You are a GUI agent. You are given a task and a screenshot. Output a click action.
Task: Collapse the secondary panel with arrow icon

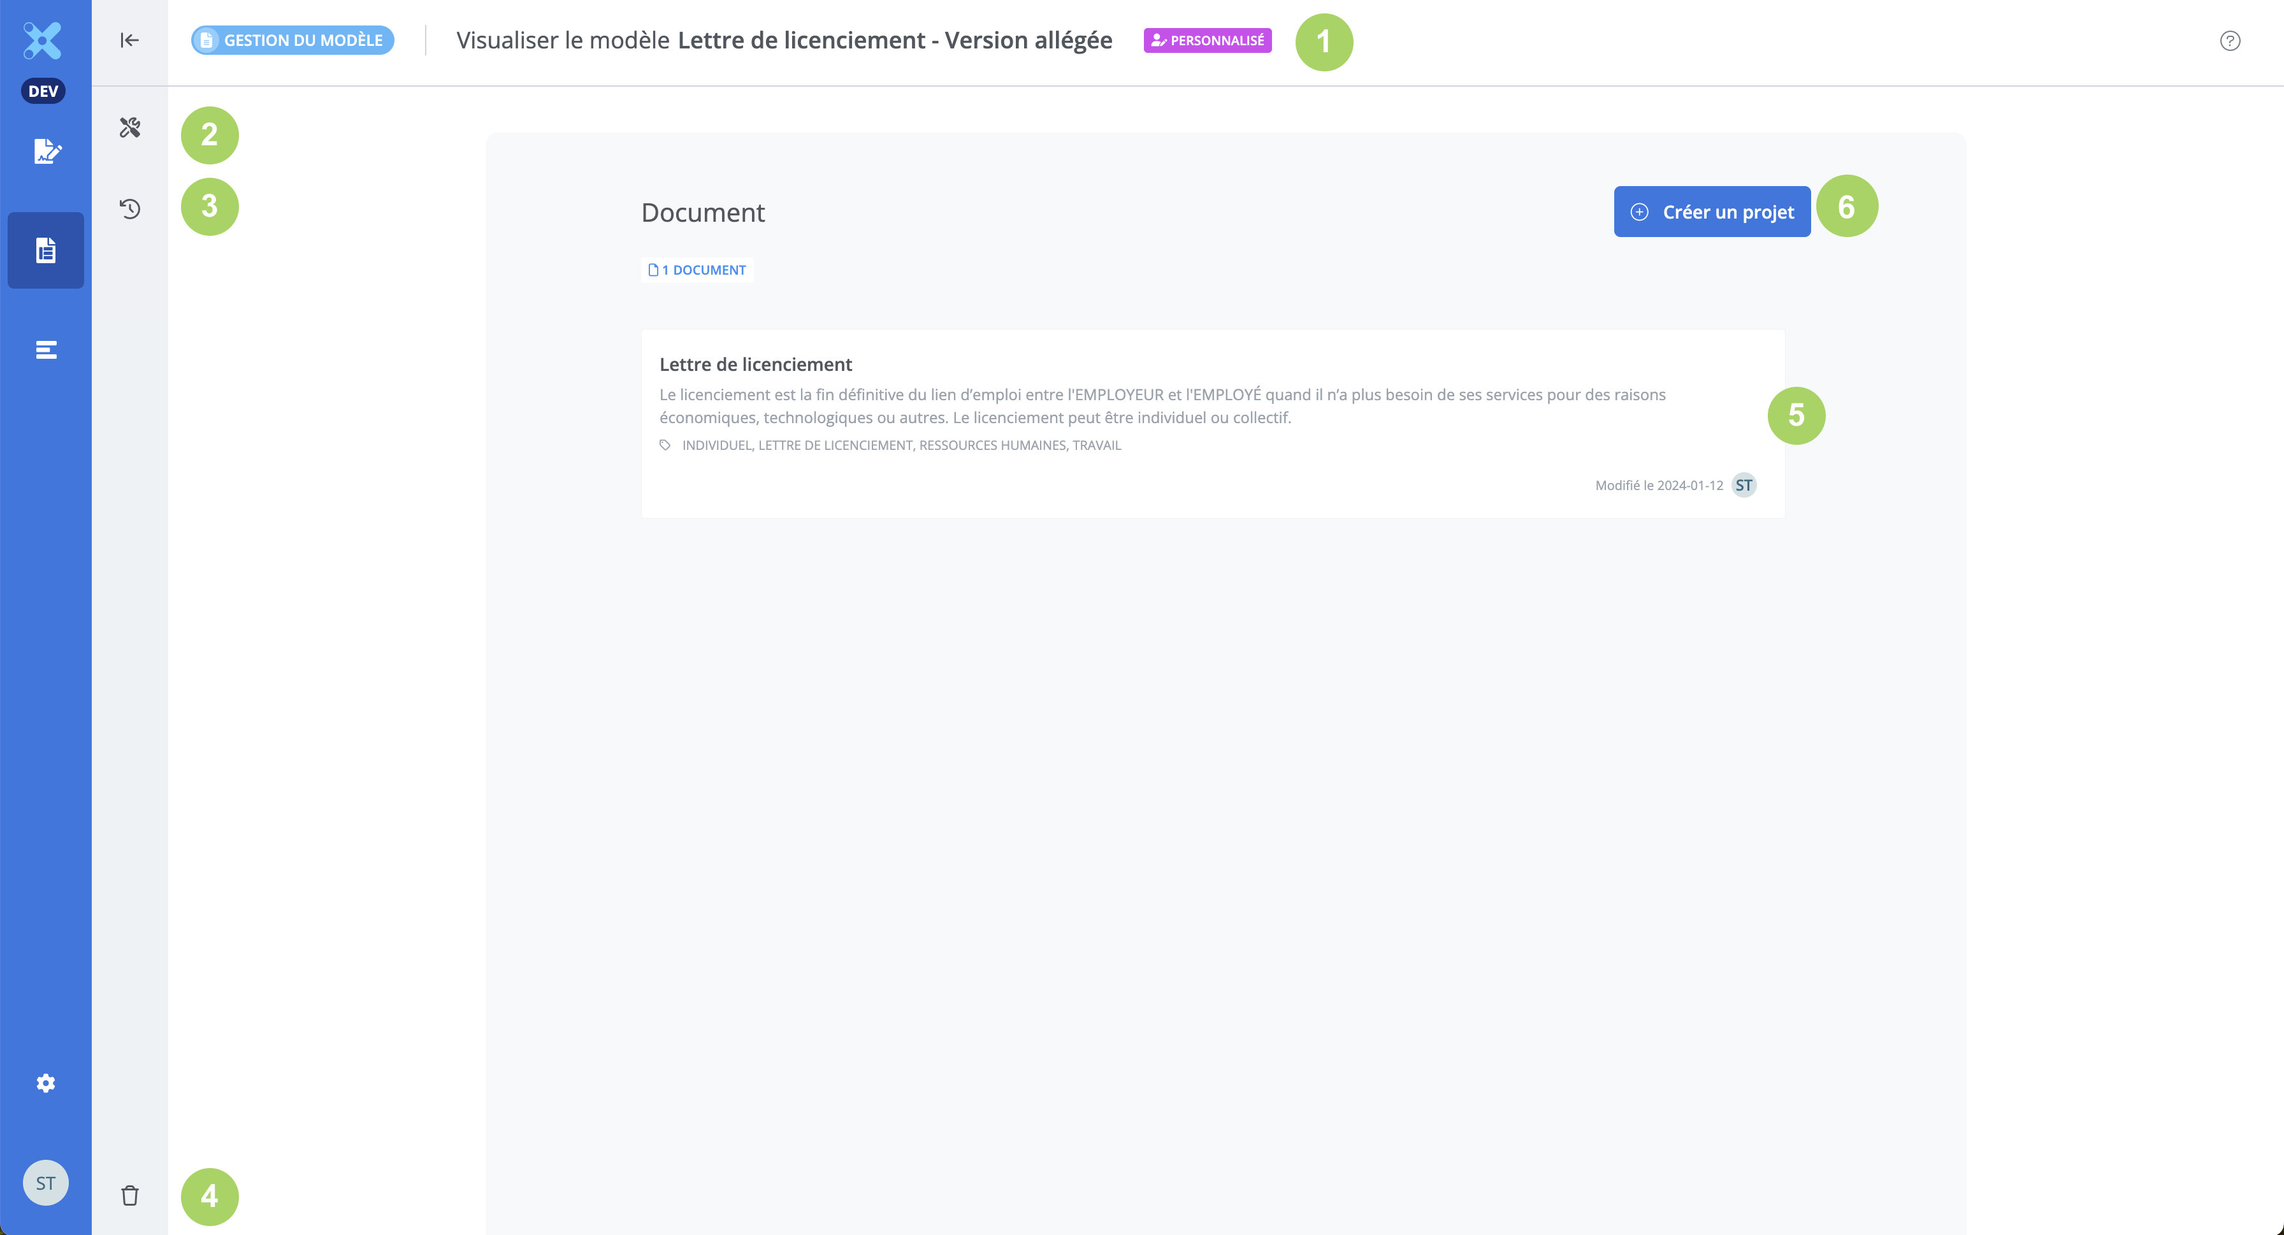click(129, 40)
